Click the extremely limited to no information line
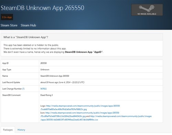This screenshot has height=135, width=172. tap(35, 49)
